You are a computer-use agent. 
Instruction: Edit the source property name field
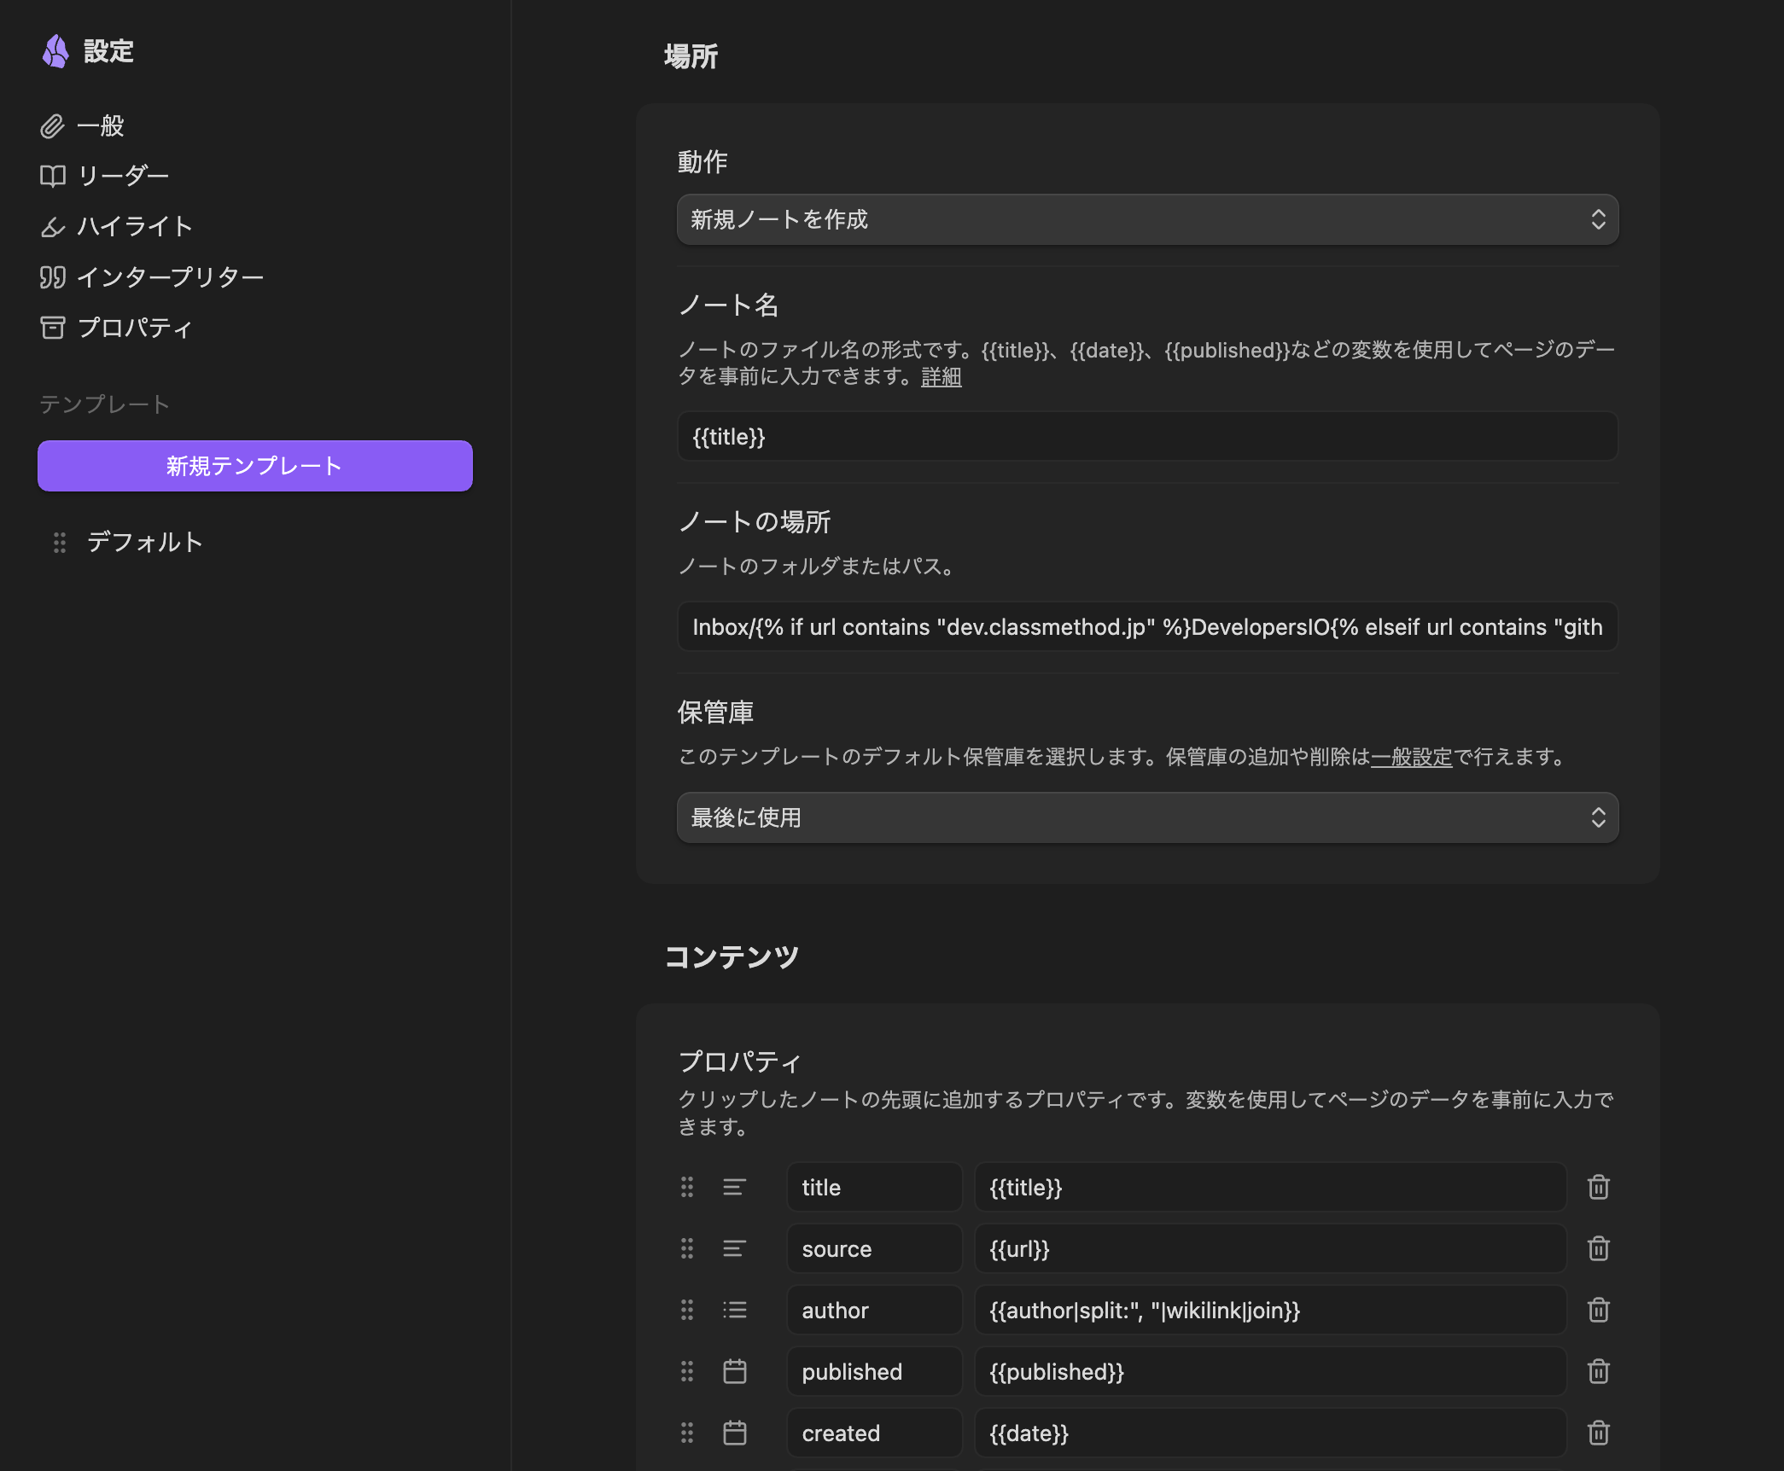874,1248
